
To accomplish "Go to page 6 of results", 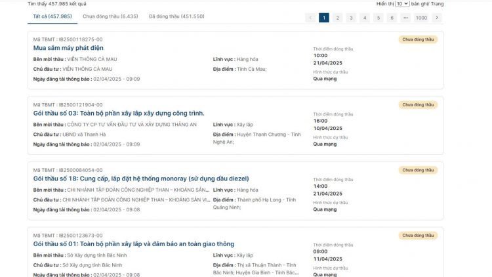I will (x=392, y=18).
